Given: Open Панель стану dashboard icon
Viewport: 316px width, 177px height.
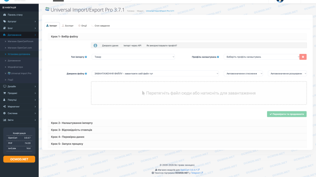Looking at the screenshot, I should pyautogui.click(x=4, y=15).
